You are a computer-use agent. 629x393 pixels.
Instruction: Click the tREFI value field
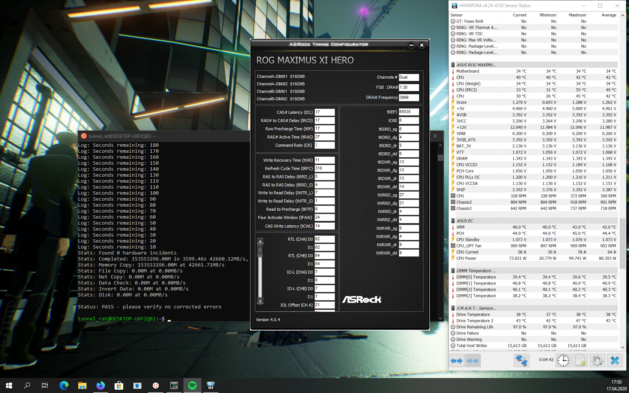(409, 112)
